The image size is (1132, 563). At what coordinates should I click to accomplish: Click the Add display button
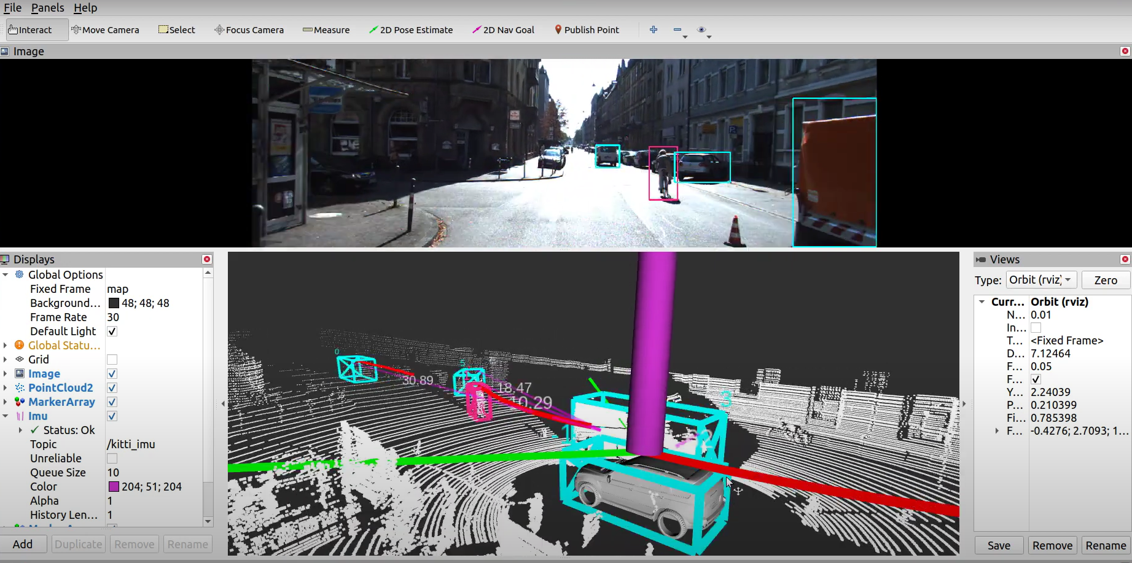(23, 544)
